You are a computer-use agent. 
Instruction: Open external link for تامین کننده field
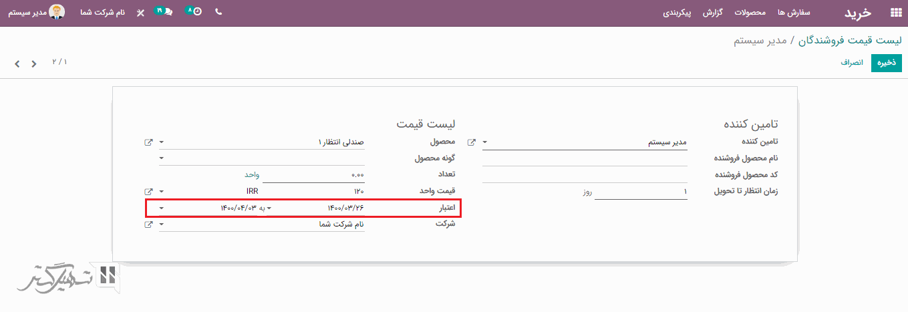pos(472,142)
